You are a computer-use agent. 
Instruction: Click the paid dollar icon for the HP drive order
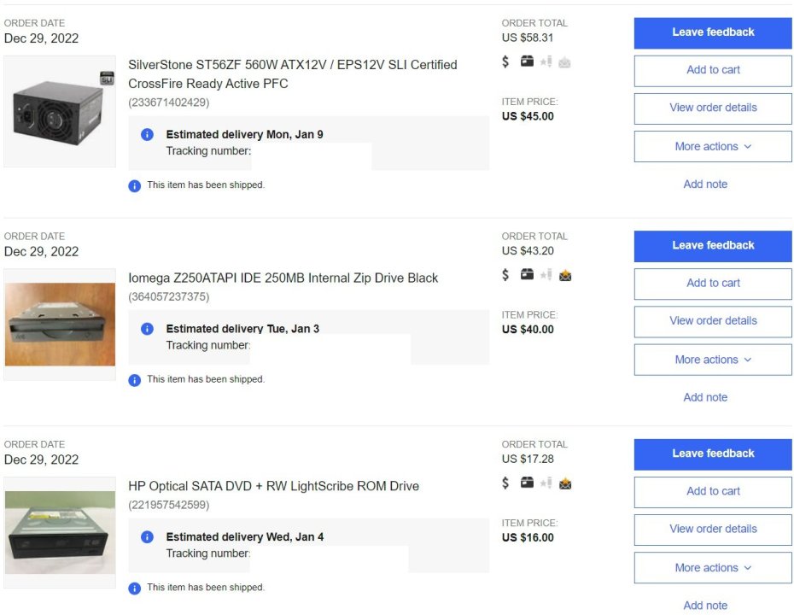(x=505, y=483)
